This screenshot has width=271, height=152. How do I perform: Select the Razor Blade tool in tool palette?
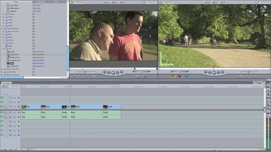pos(268,101)
